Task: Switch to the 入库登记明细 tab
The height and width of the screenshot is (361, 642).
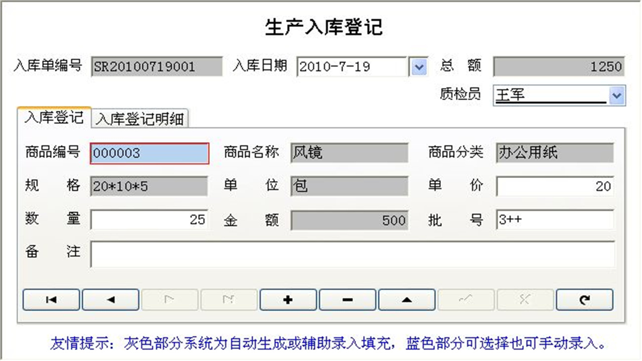Action: click(x=139, y=119)
